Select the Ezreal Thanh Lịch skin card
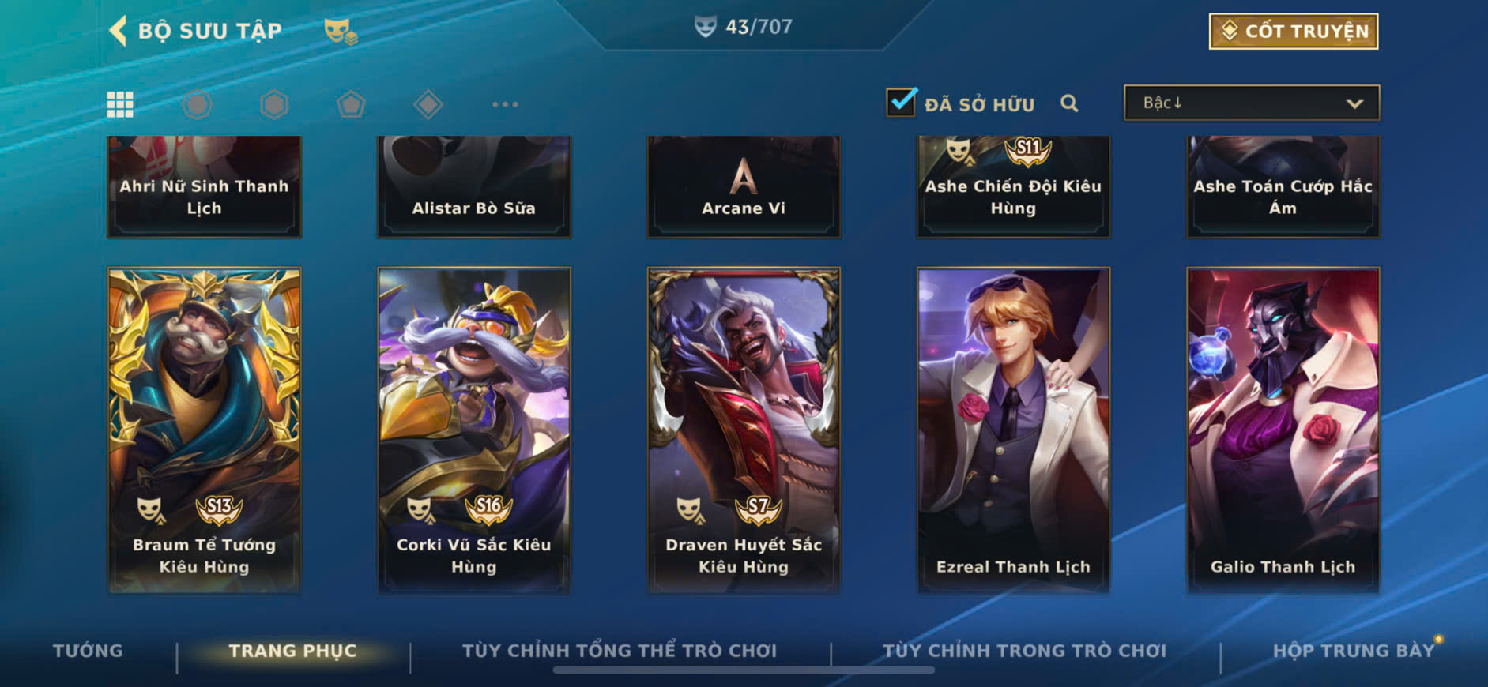Viewport: 1488px width, 687px height. pyautogui.click(x=1013, y=430)
